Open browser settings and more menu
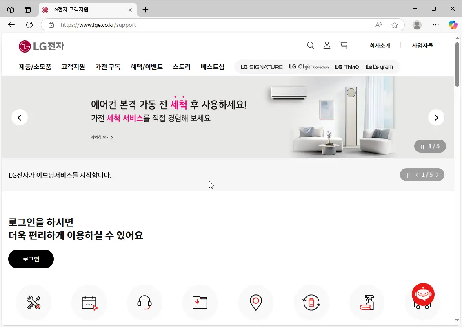The image size is (462, 327). click(436, 25)
